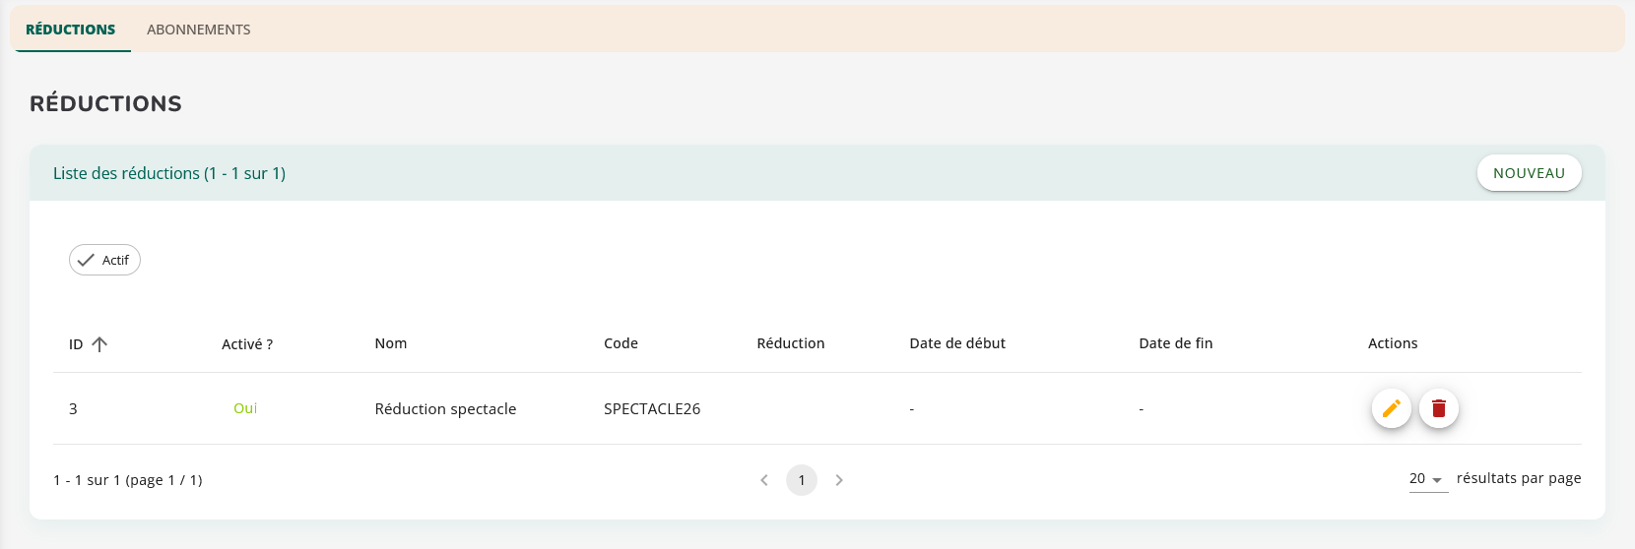
Task: Click the SPECTACLE26 code cell
Action: [652, 409]
